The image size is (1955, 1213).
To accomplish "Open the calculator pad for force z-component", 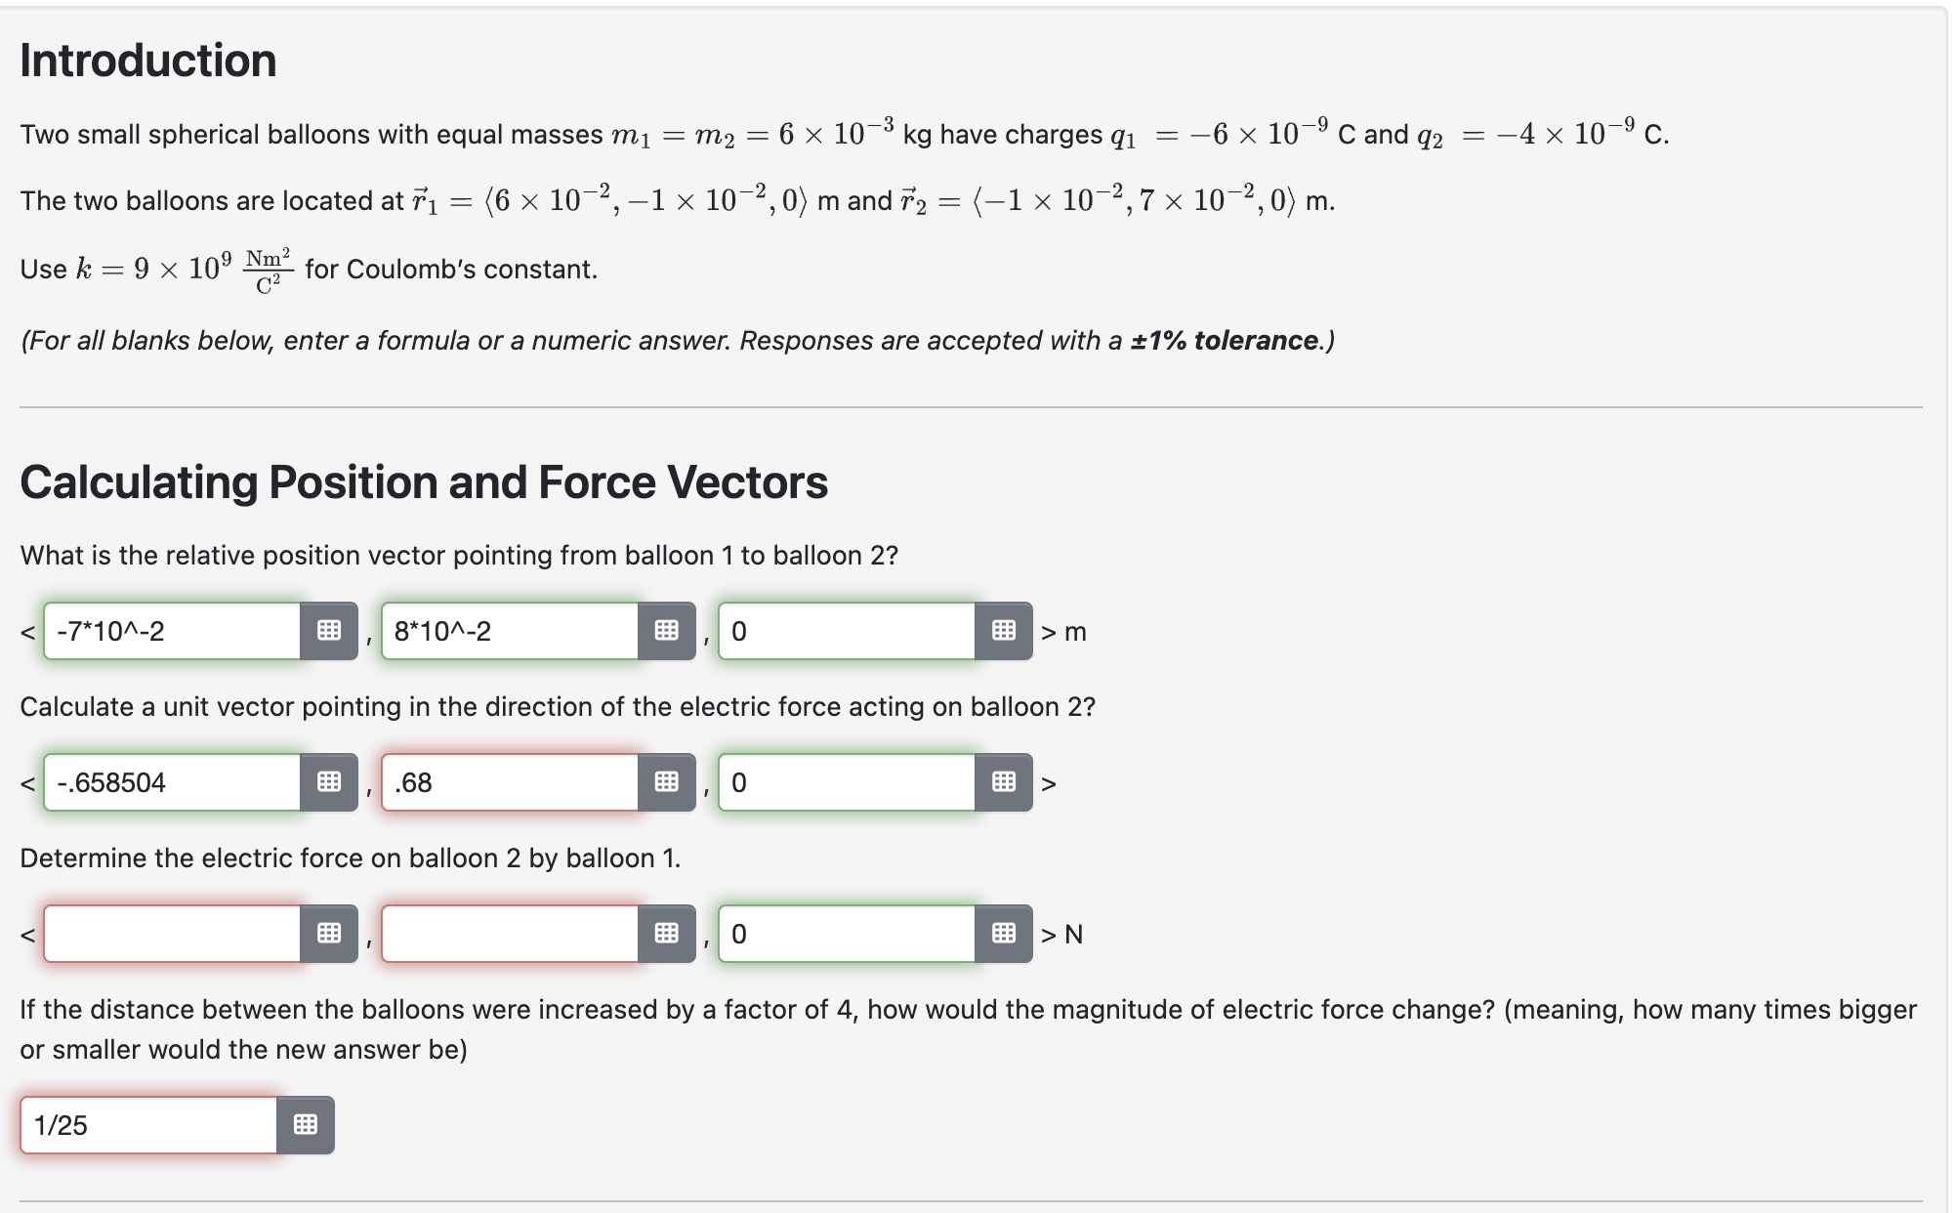I will pos(1002,934).
